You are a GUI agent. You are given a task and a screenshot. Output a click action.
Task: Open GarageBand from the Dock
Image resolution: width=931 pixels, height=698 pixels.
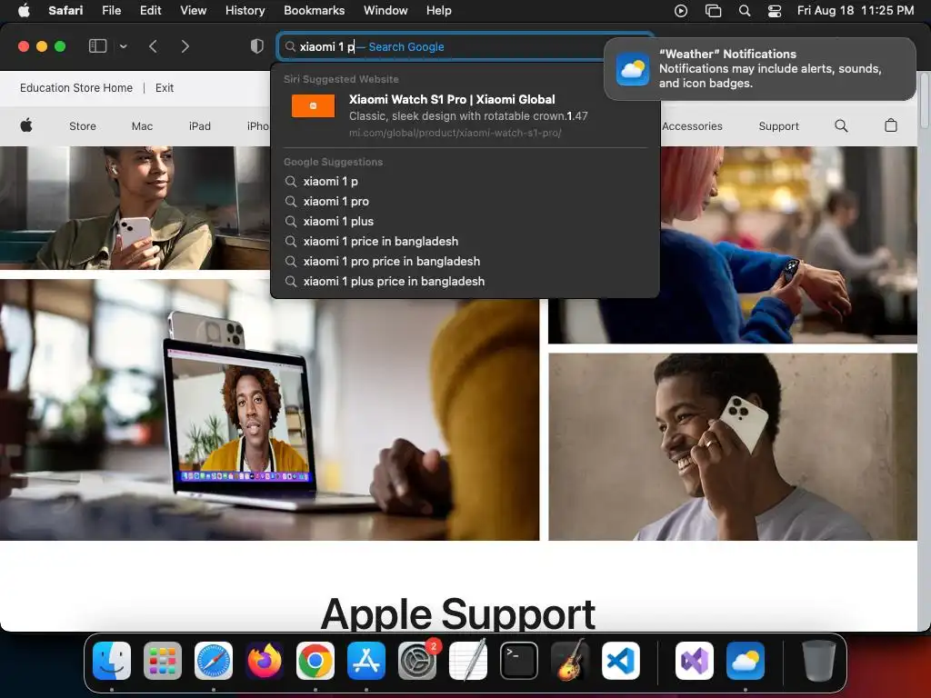570,661
